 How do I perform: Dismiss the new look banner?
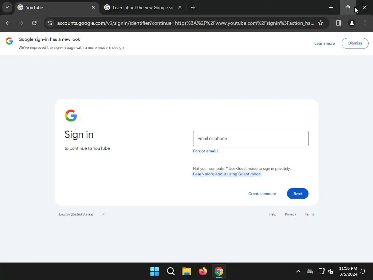click(x=355, y=43)
